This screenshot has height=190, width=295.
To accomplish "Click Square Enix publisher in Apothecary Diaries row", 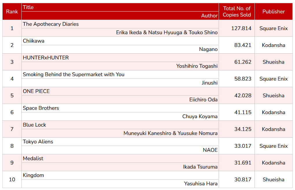I will 274,28.
